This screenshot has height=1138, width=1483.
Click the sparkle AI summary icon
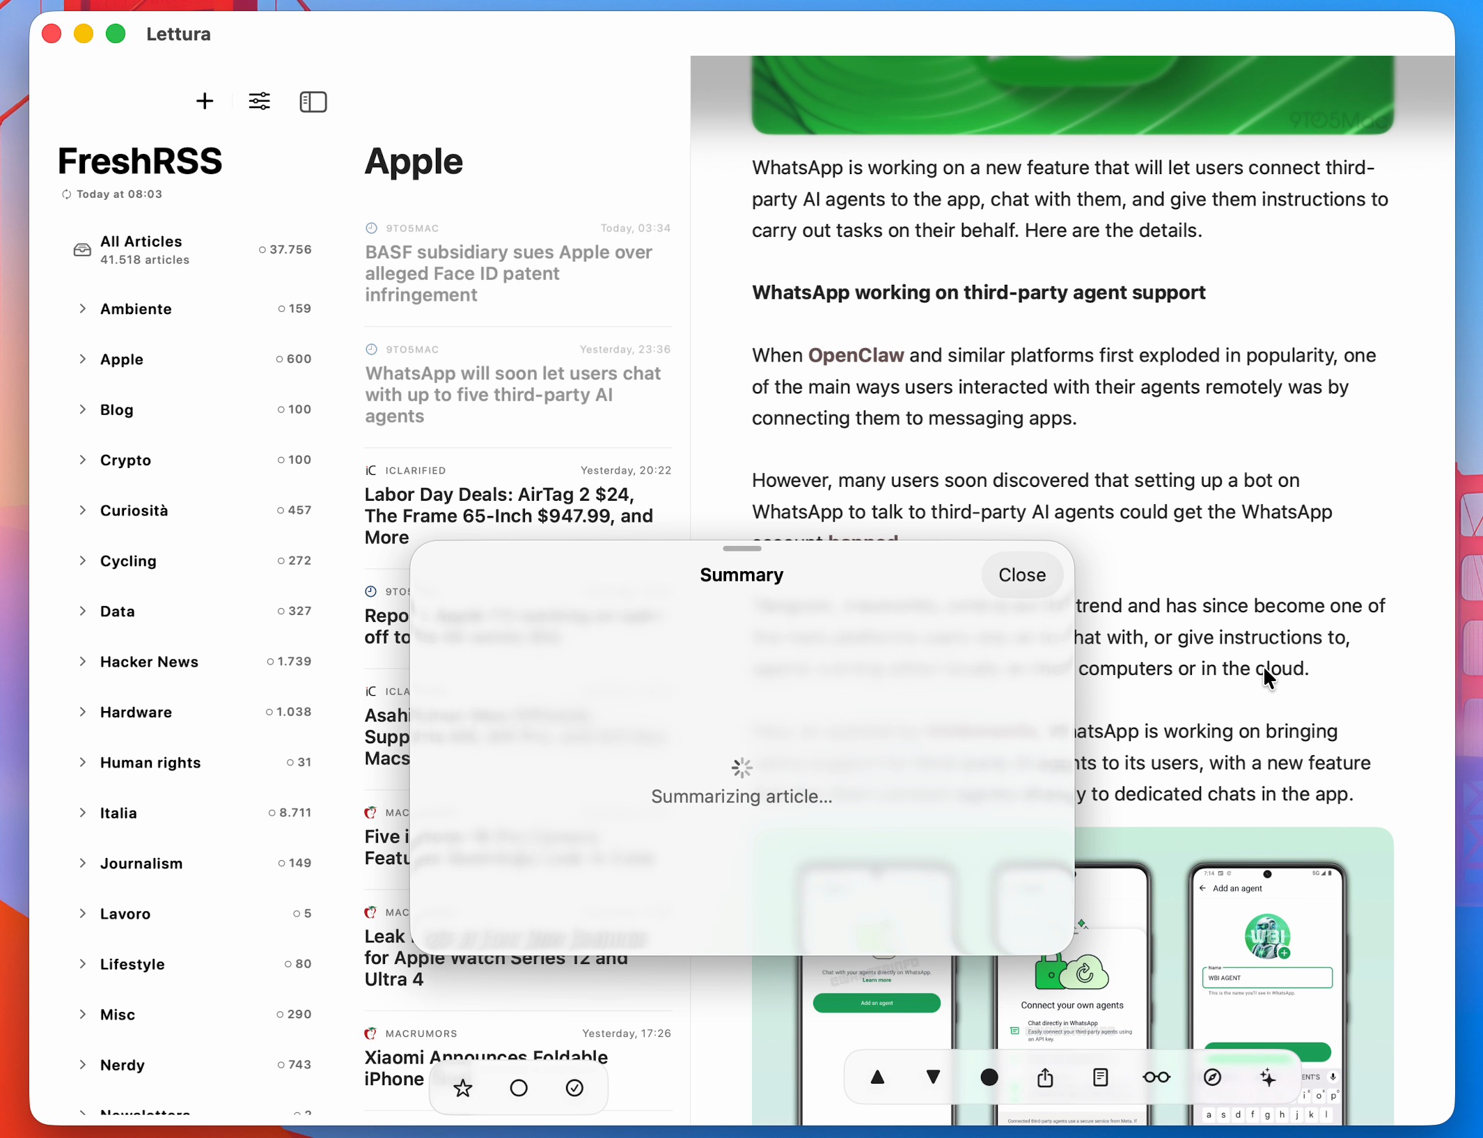(1268, 1077)
